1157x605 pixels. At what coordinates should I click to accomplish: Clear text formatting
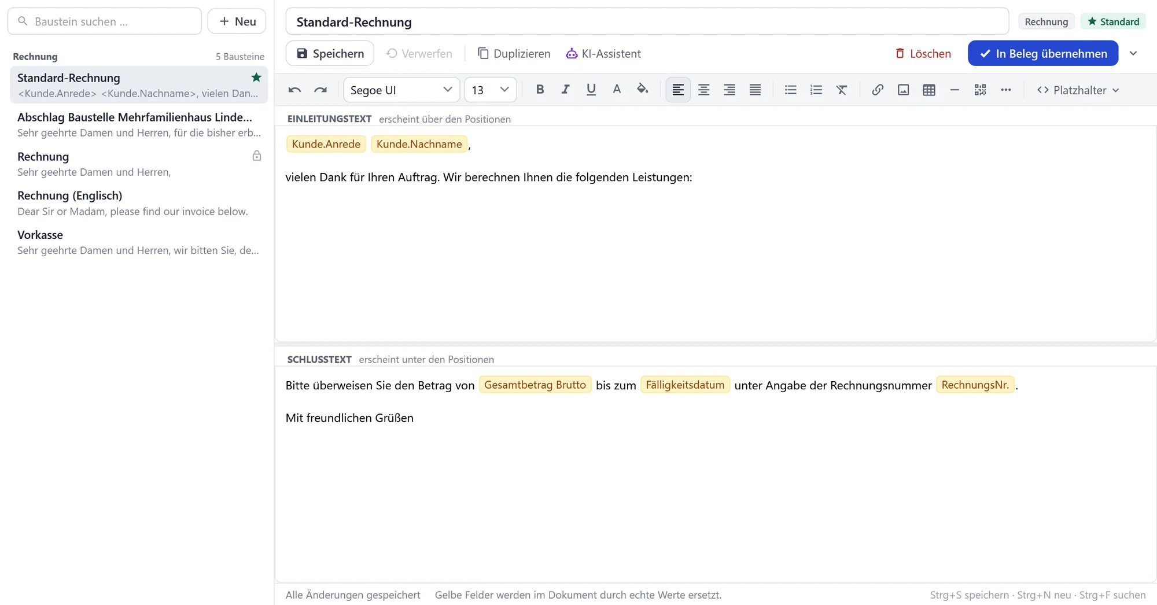click(842, 90)
